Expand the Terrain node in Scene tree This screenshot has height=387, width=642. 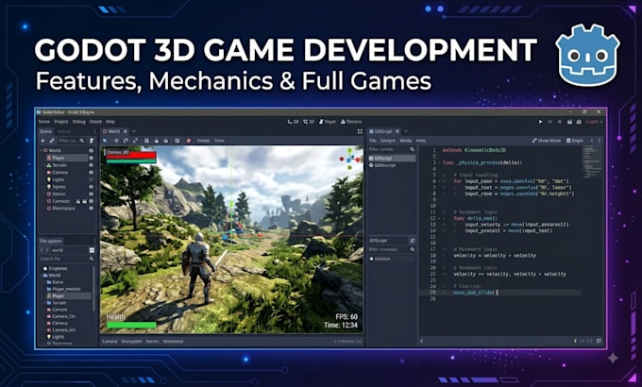click(44, 165)
